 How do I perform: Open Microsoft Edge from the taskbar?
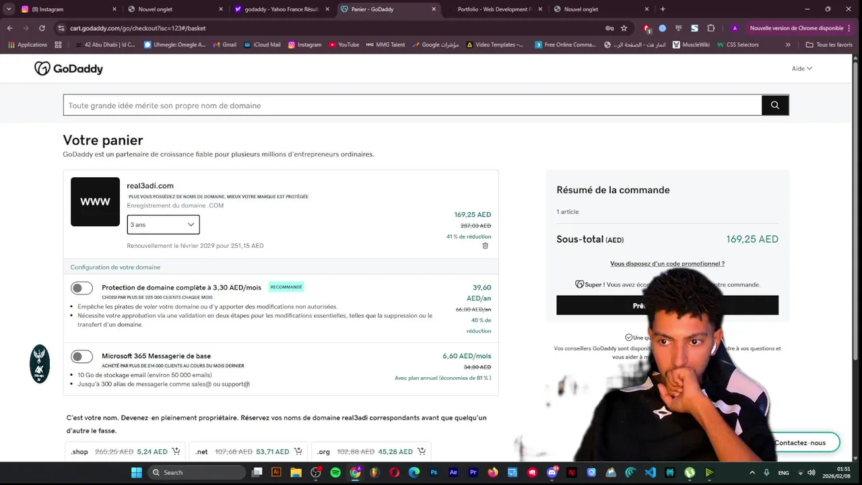414,473
